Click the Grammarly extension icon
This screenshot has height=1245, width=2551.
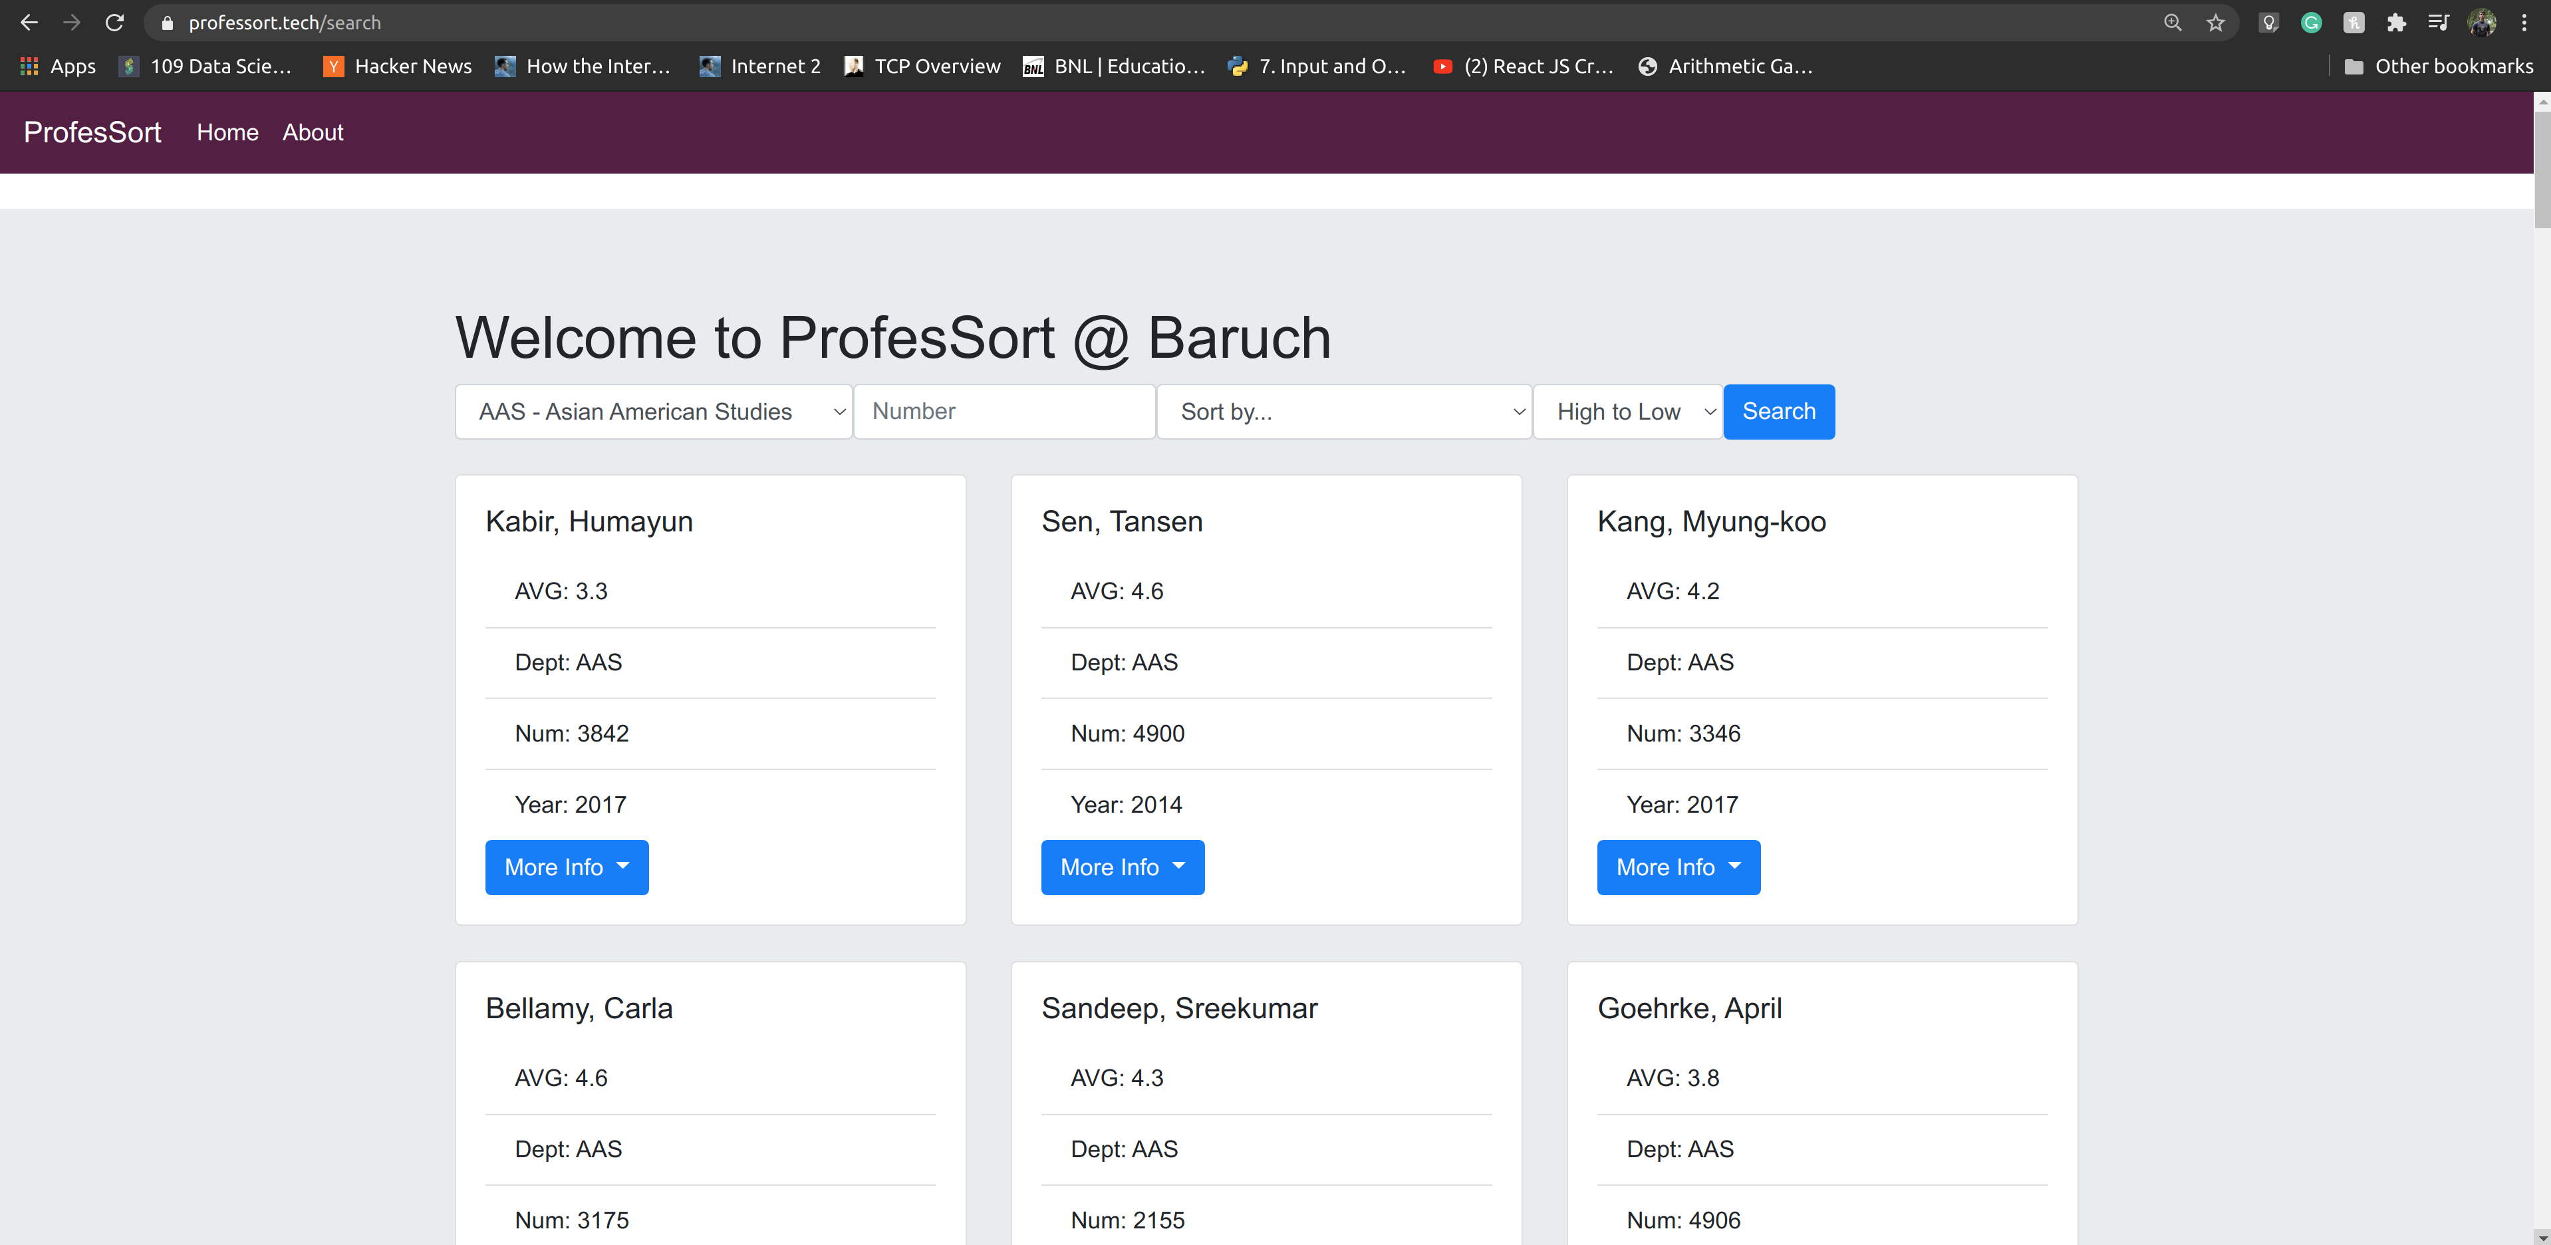(x=2312, y=23)
